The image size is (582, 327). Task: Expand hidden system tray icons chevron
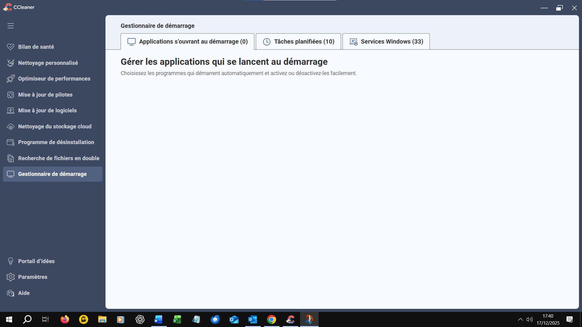(x=520, y=319)
